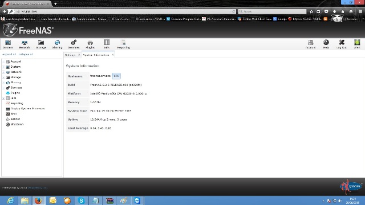Image resolution: width=365 pixels, height=205 pixels.
Task: Expand the Jails tree node
Action: (x=3, y=99)
